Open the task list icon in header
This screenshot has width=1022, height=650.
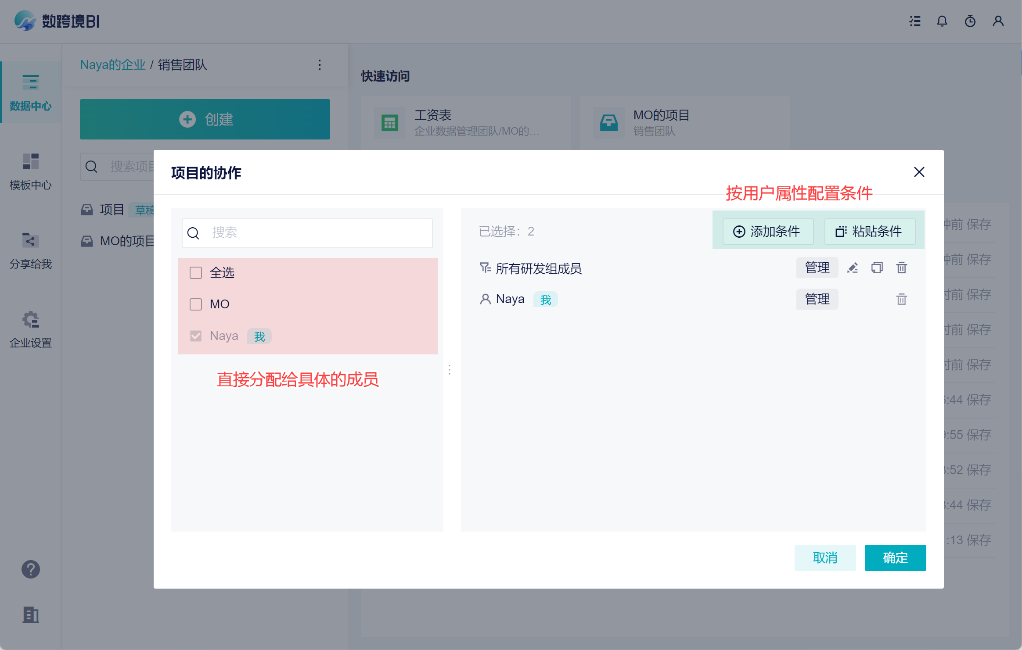click(x=915, y=21)
